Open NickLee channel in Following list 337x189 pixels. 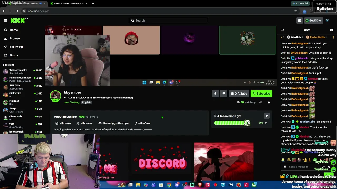click(23, 102)
